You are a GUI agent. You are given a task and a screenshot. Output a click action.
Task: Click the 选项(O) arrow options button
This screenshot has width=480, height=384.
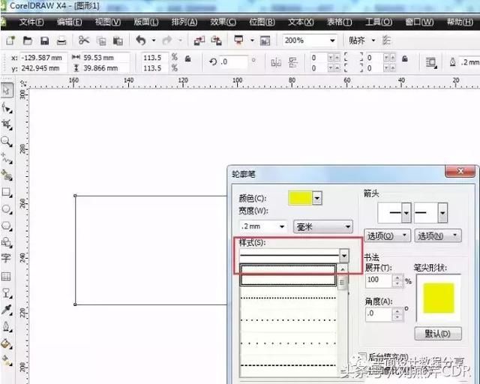tap(387, 235)
